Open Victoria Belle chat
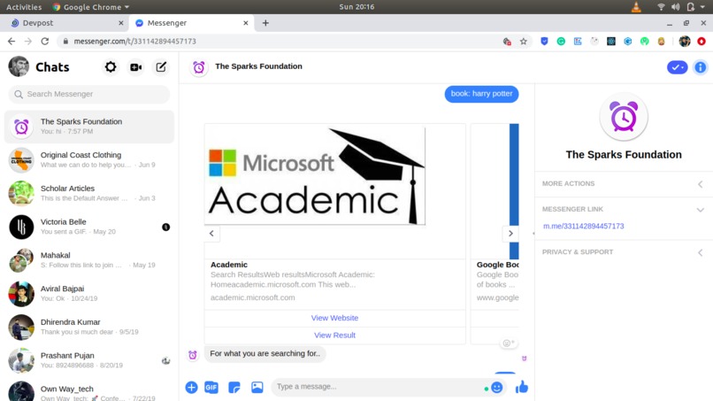 (x=89, y=227)
